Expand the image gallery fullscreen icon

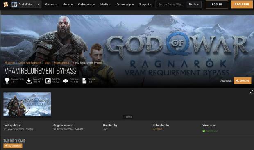pyautogui.click(x=251, y=92)
